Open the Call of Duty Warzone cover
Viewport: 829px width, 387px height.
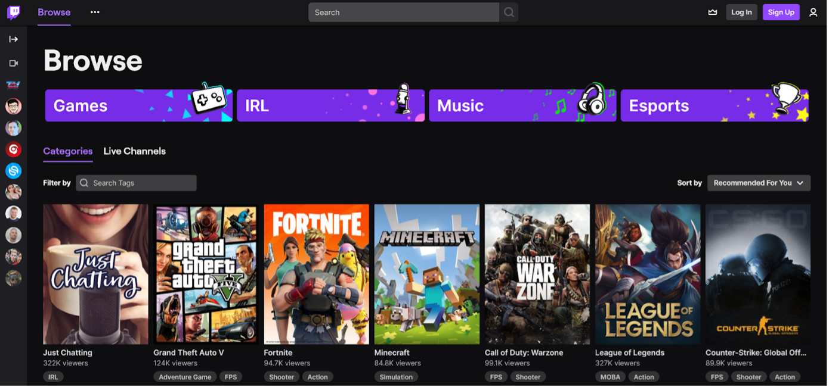pos(537,274)
